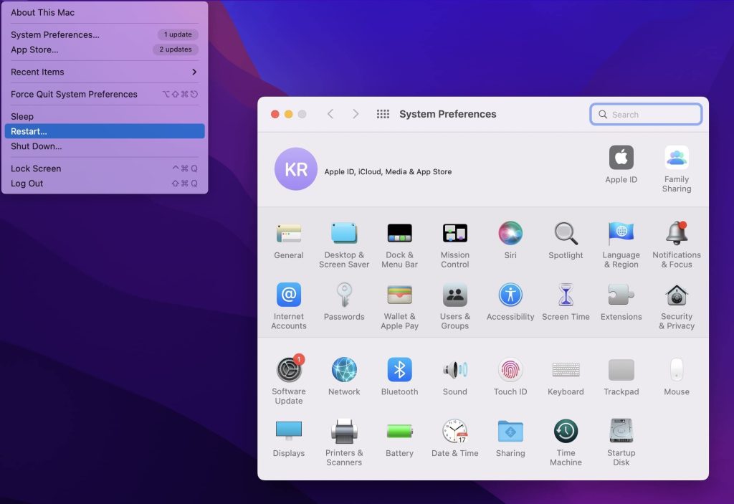Image resolution: width=734 pixels, height=504 pixels.
Task: Select the Bluetooth preference pane
Action: pyautogui.click(x=399, y=369)
